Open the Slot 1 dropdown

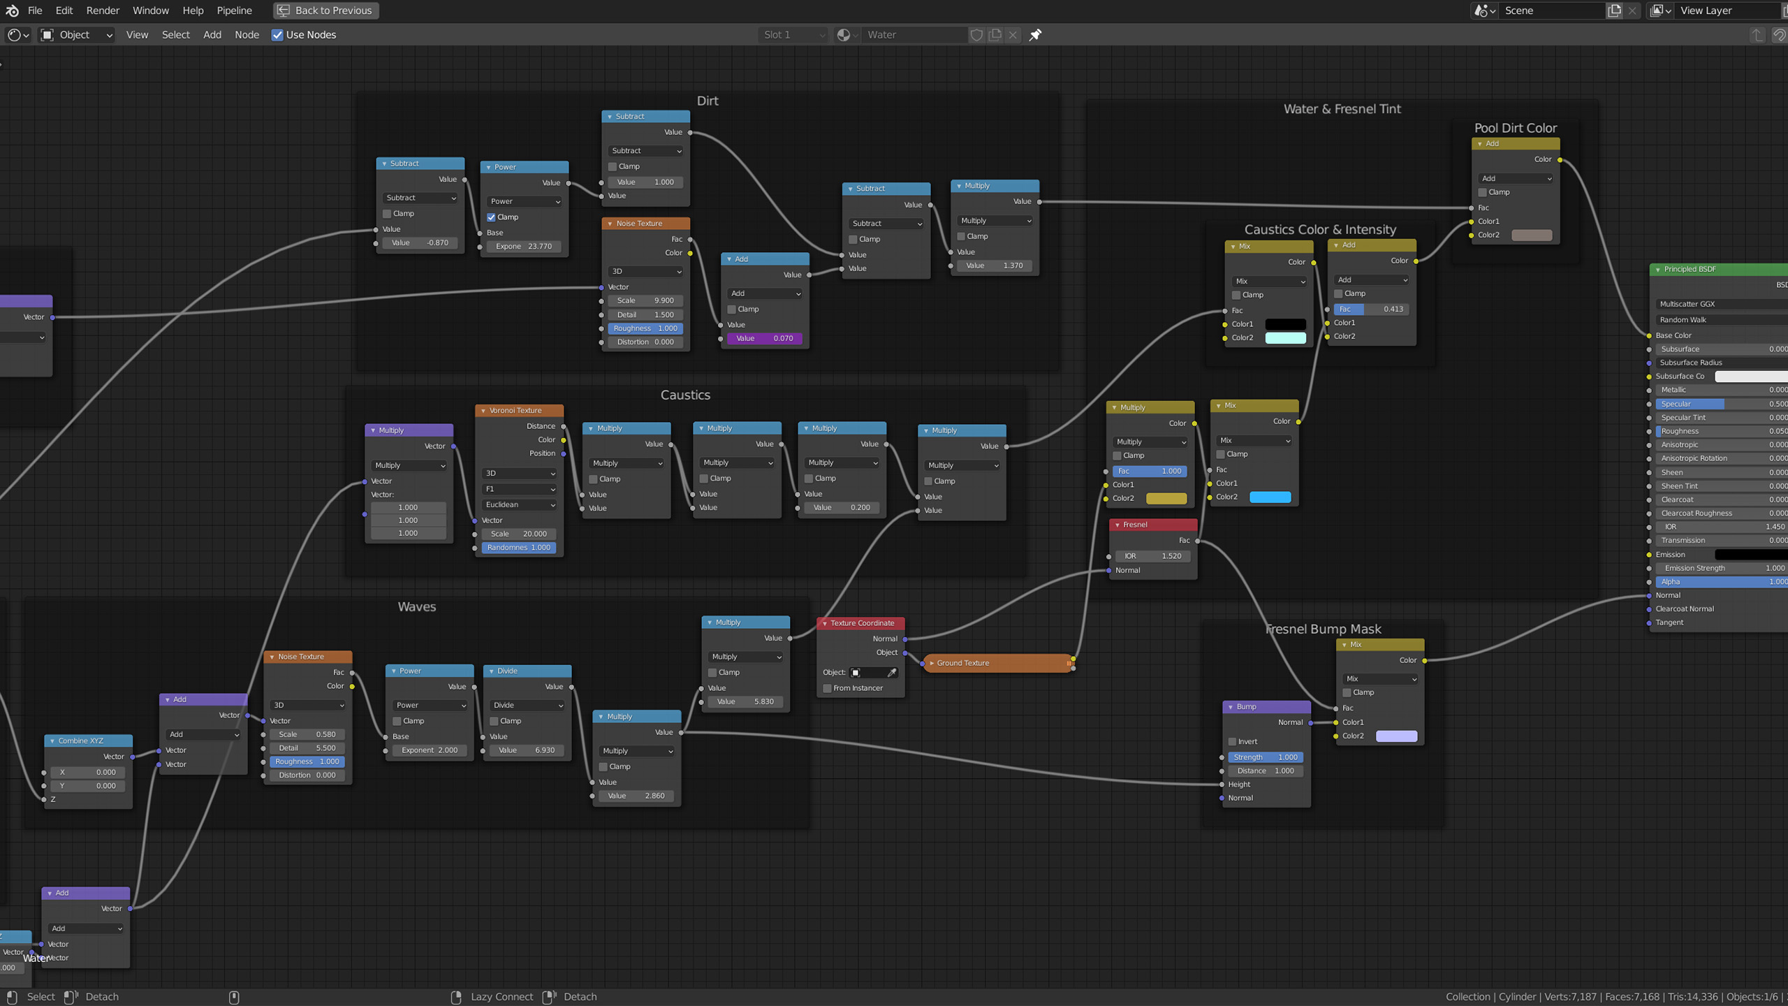click(x=793, y=34)
